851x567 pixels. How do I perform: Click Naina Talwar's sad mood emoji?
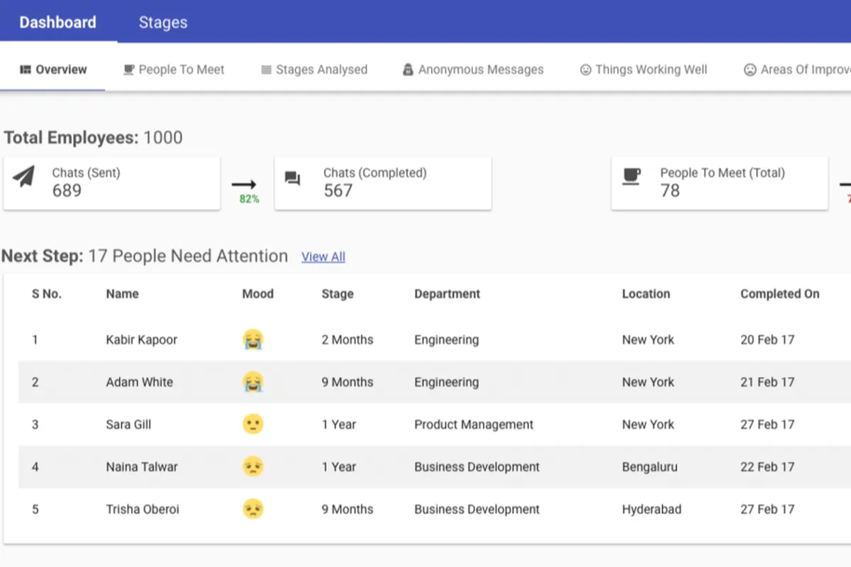click(252, 467)
